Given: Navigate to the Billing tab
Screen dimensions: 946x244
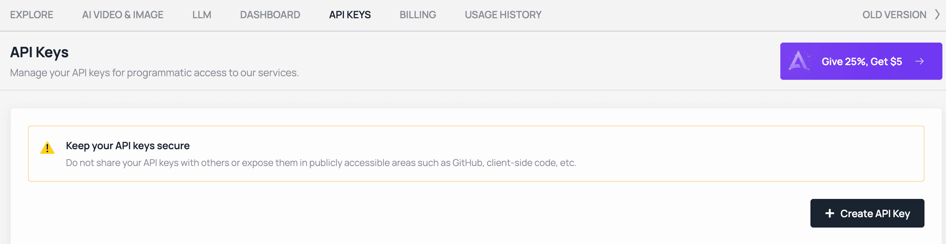Looking at the screenshot, I should [x=417, y=15].
